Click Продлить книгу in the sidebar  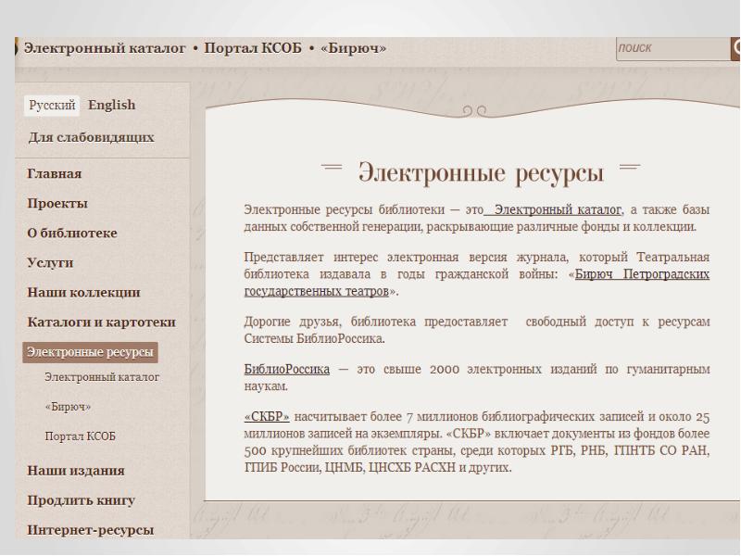point(82,500)
